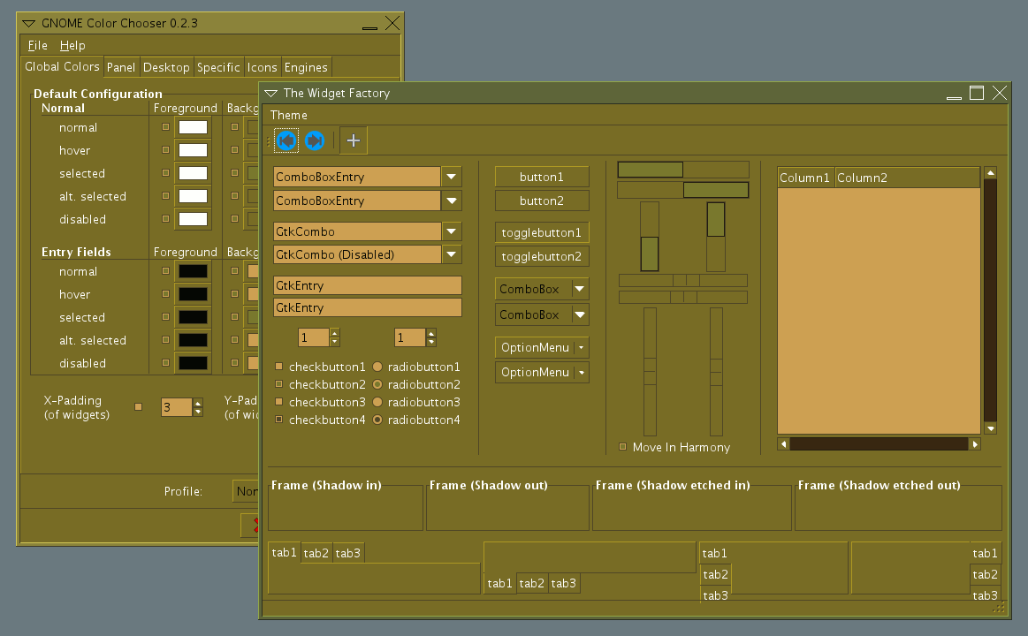Select tab3 in the bottom-tabbed notebook
Screen dimensions: 1028x636
coord(563,583)
